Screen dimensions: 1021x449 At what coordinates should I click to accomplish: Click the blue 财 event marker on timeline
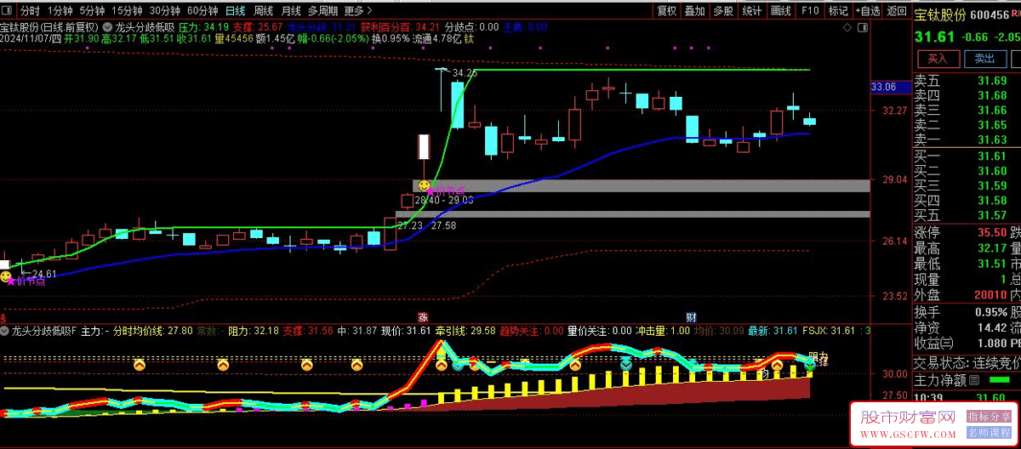pyautogui.click(x=692, y=316)
